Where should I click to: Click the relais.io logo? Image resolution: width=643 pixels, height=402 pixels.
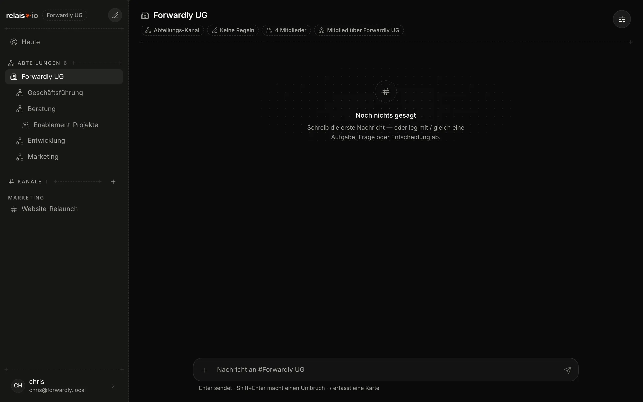point(22,15)
